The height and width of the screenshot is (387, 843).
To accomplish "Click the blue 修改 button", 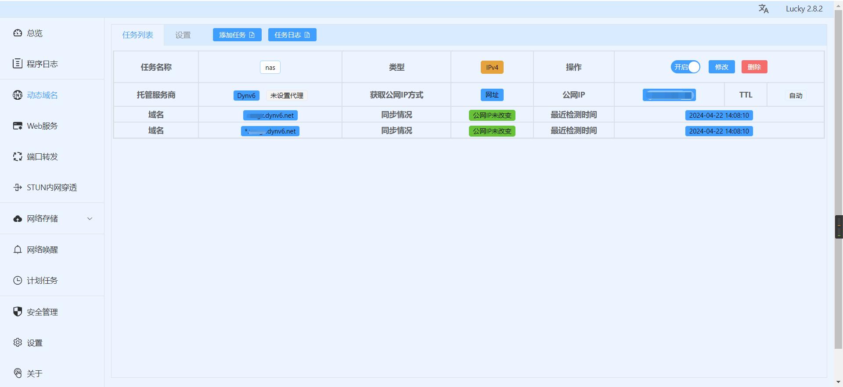I will pyautogui.click(x=721, y=67).
